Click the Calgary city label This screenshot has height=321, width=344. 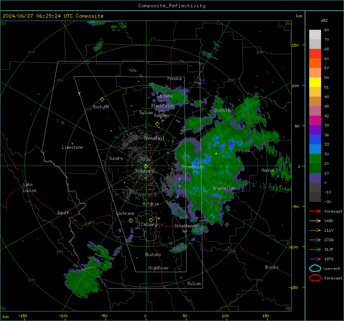pyautogui.click(x=149, y=224)
